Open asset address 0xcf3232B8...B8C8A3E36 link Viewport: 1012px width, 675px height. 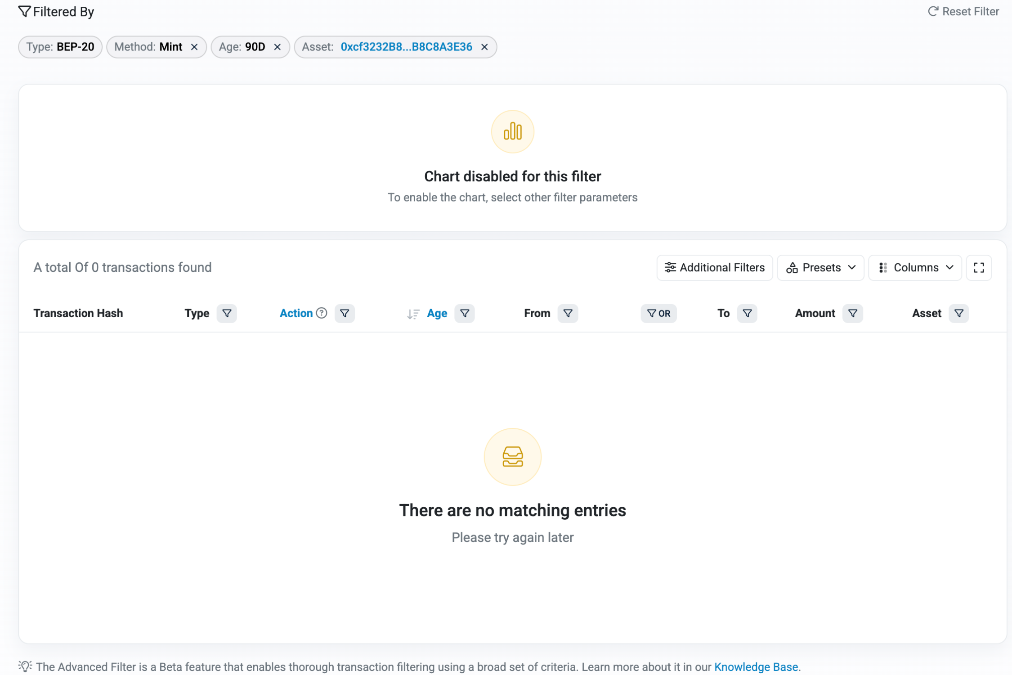(x=406, y=47)
